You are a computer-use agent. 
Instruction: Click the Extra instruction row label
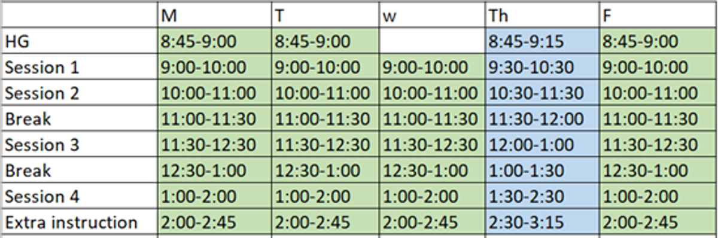(x=78, y=222)
